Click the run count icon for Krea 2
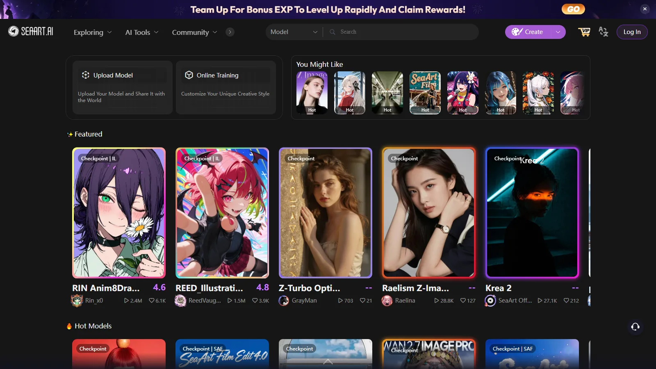Image resolution: width=656 pixels, height=369 pixels. [540, 301]
